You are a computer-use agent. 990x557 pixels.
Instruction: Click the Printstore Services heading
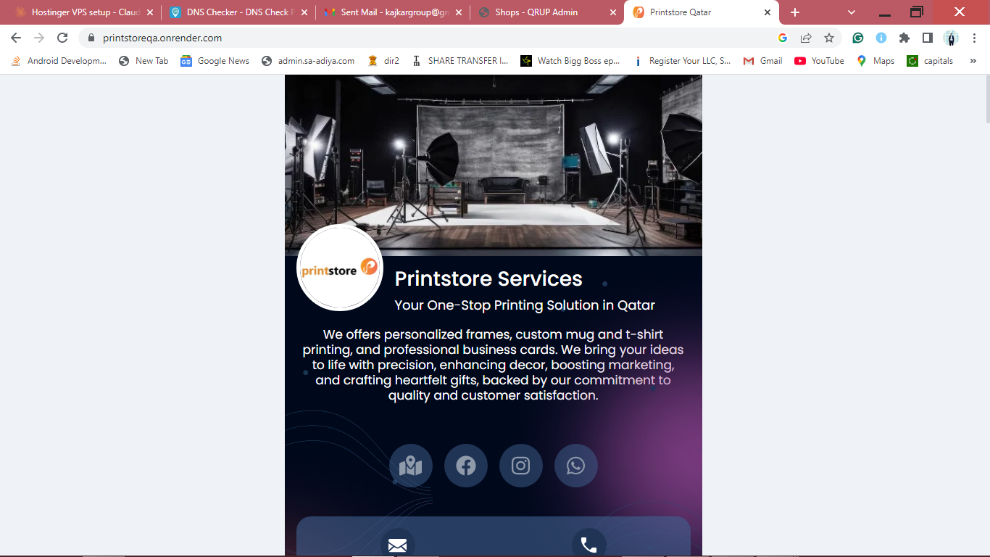pos(488,279)
